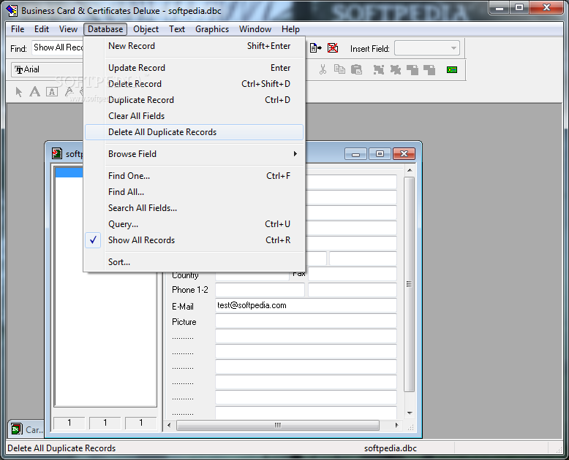Click the Cut scissors icon
Screen dimensions: 569x460
pos(323,69)
